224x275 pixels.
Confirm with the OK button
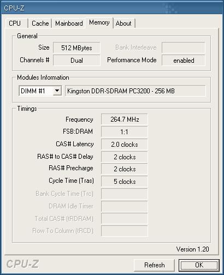click(x=199, y=265)
